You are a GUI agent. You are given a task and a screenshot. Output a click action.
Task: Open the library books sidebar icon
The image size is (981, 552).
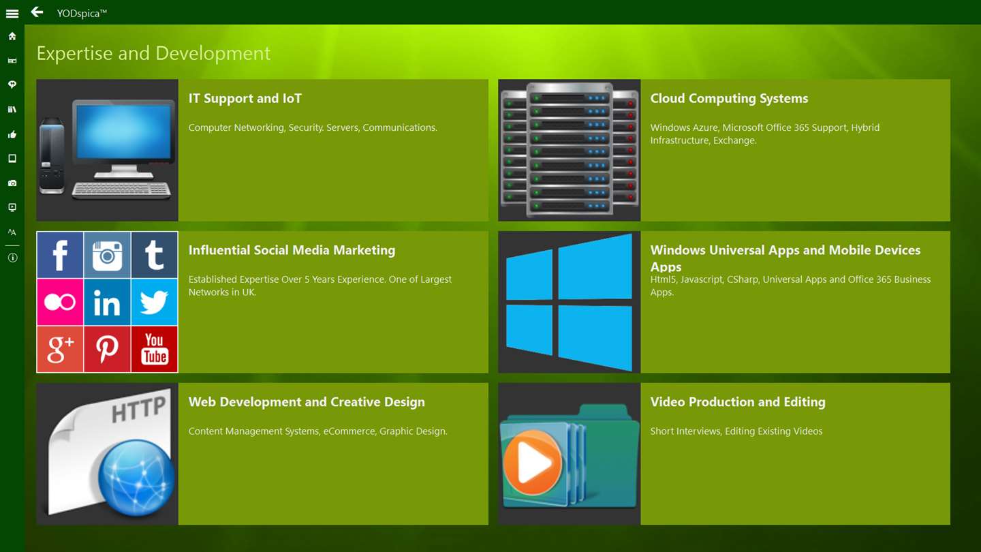pos(12,109)
